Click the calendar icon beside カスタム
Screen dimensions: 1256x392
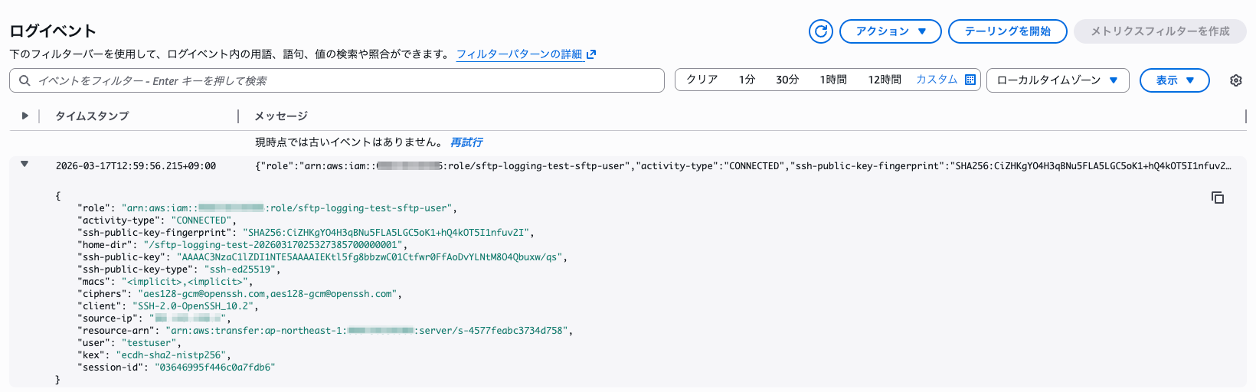[970, 80]
